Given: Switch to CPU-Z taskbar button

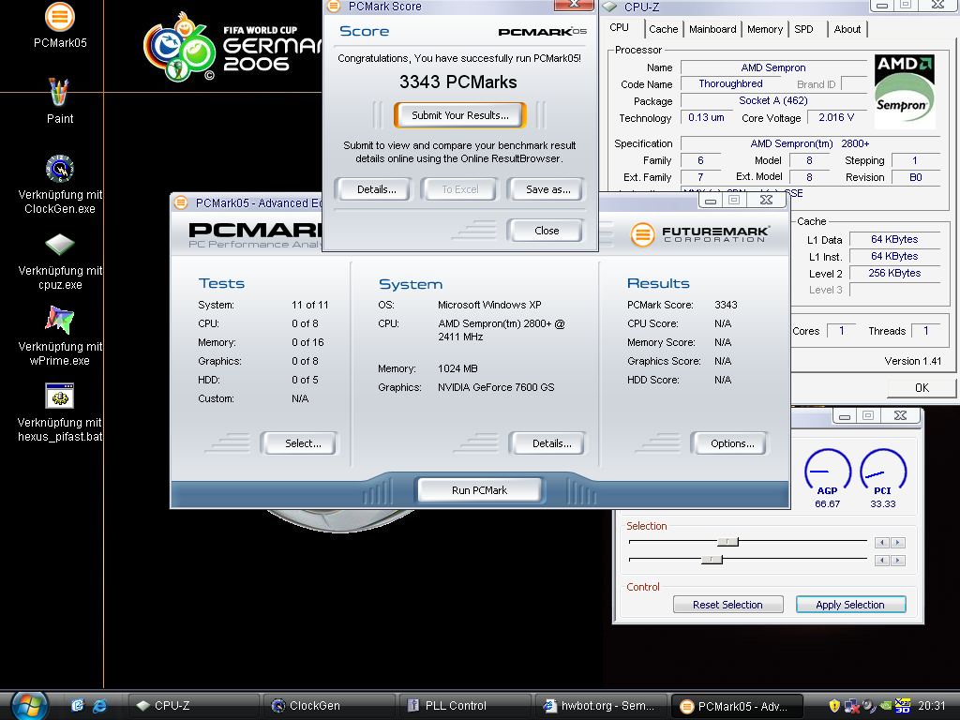Looking at the screenshot, I should [193, 706].
